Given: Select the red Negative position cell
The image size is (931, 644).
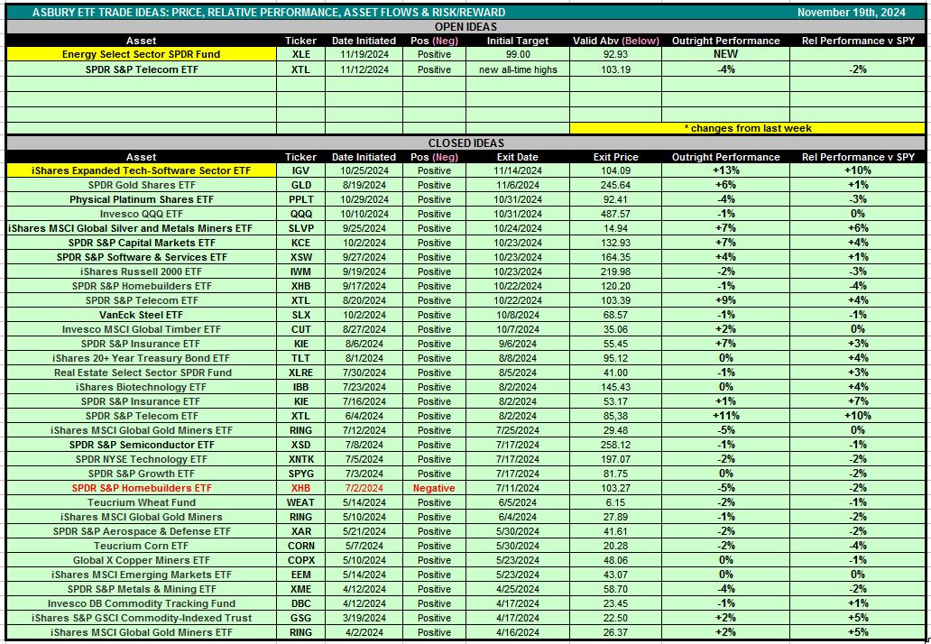Looking at the screenshot, I should pos(434,488).
